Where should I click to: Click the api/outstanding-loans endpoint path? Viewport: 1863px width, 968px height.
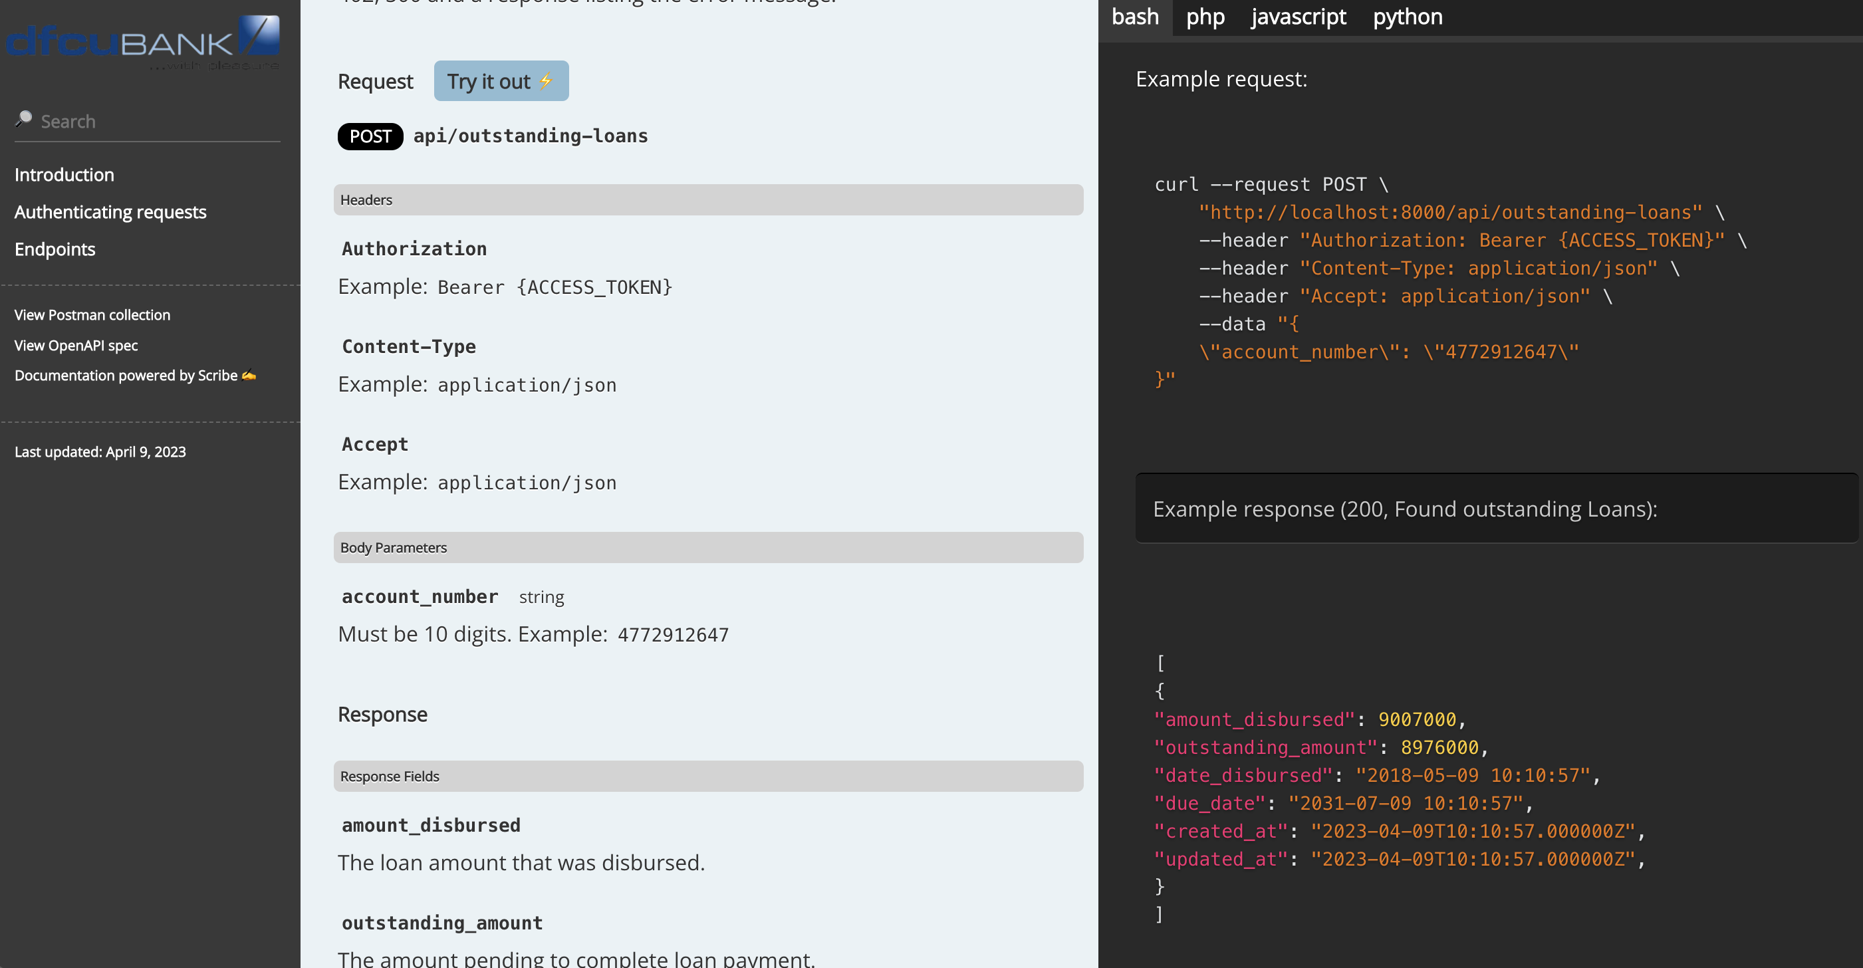tap(530, 136)
